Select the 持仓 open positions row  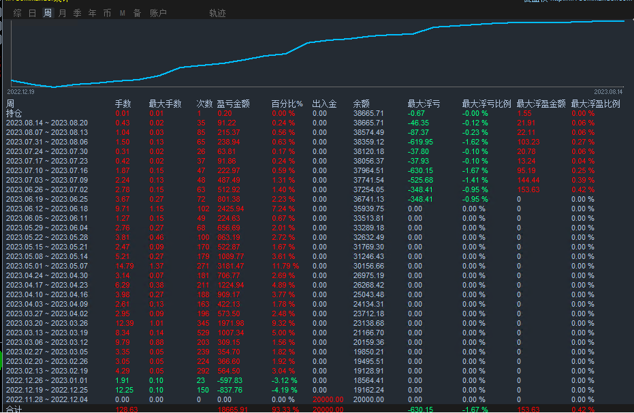14,113
